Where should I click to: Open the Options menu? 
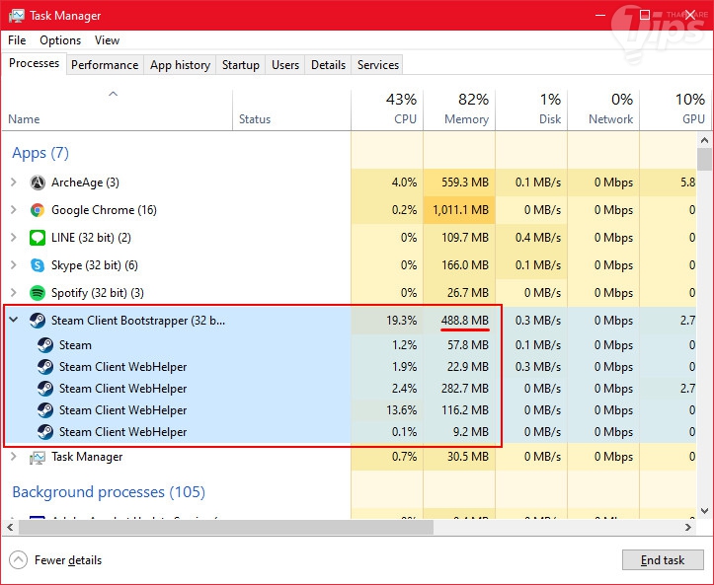coord(60,40)
